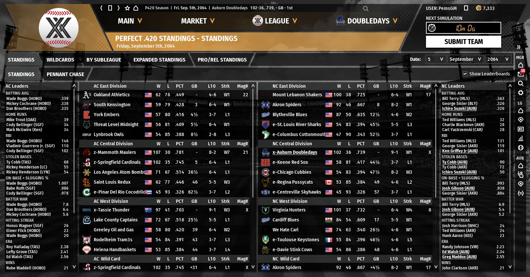Open Ichiro Suzuki (AUB) under Batting Avg
This screenshot has width=530, height=277.
coord(459,109)
